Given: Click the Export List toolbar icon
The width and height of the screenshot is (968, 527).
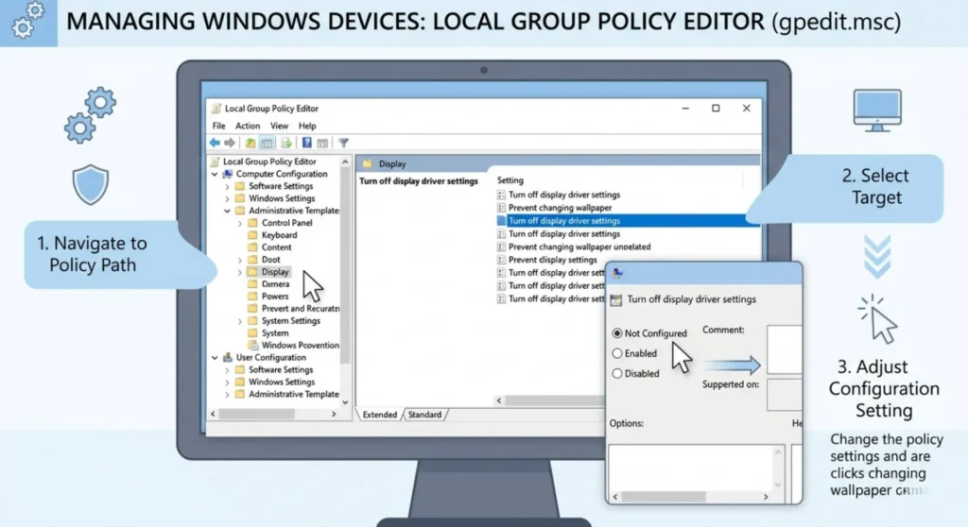Looking at the screenshot, I should (286, 144).
